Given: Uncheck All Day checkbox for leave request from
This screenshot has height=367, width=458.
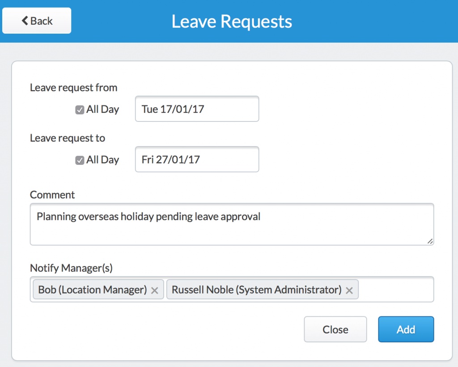Looking at the screenshot, I should (80, 110).
